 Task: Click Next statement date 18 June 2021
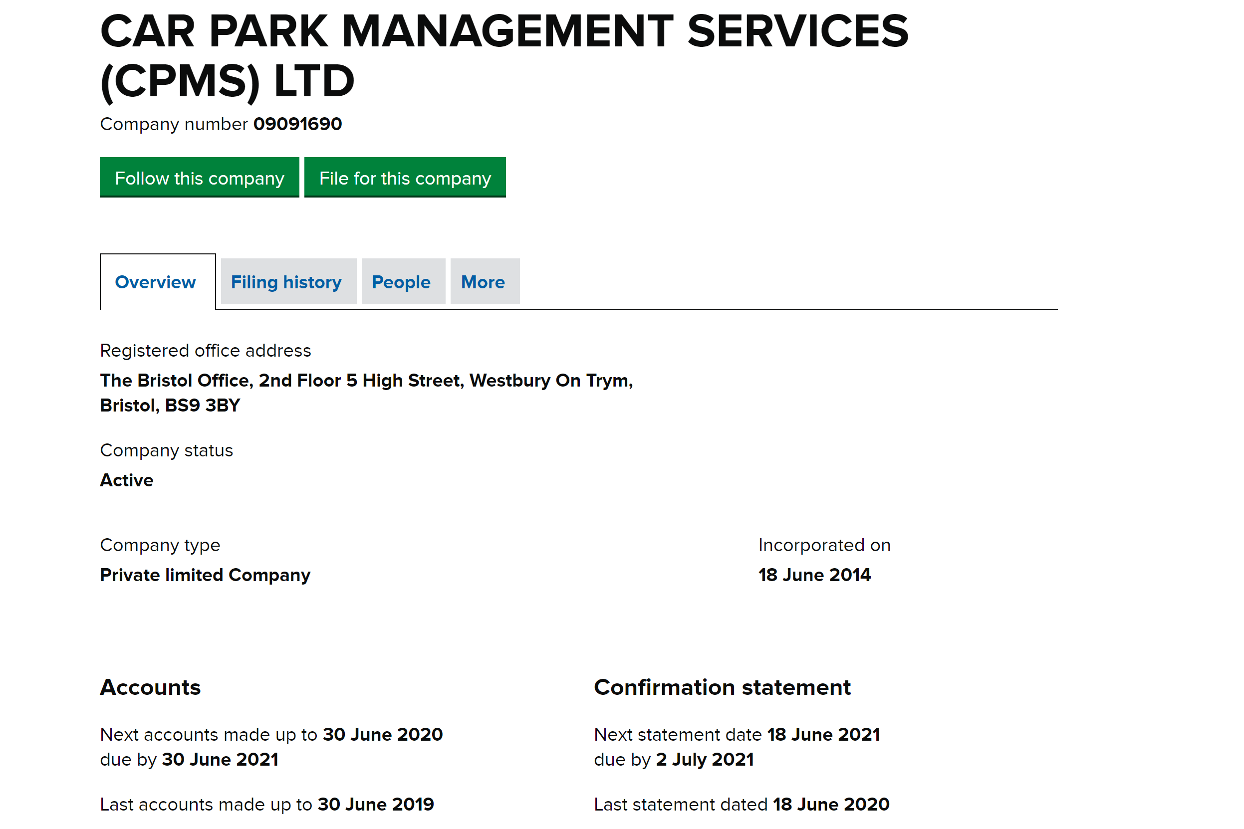(x=738, y=735)
